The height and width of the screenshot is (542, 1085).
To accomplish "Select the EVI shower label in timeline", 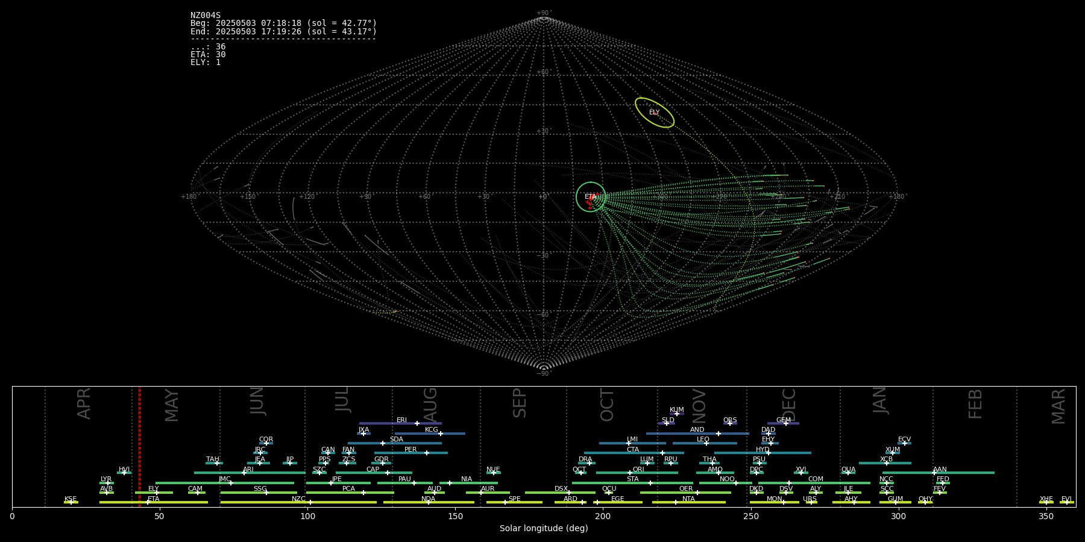I will (1066, 499).
